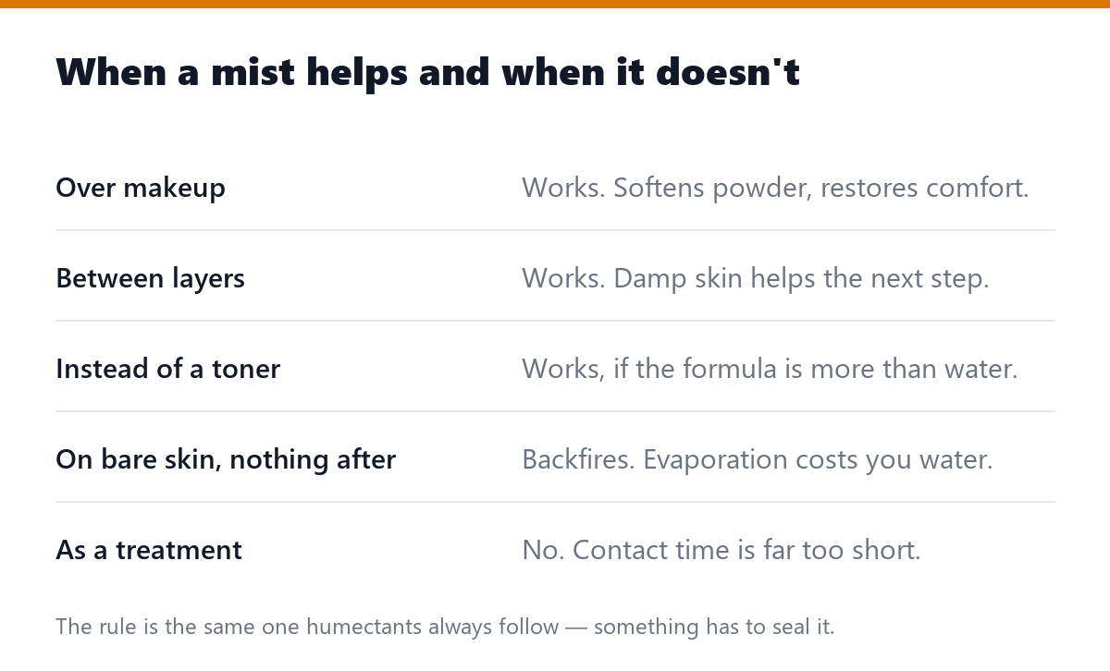
Task: Select 'On bare skin, nothing after' label
Action: point(226,459)
